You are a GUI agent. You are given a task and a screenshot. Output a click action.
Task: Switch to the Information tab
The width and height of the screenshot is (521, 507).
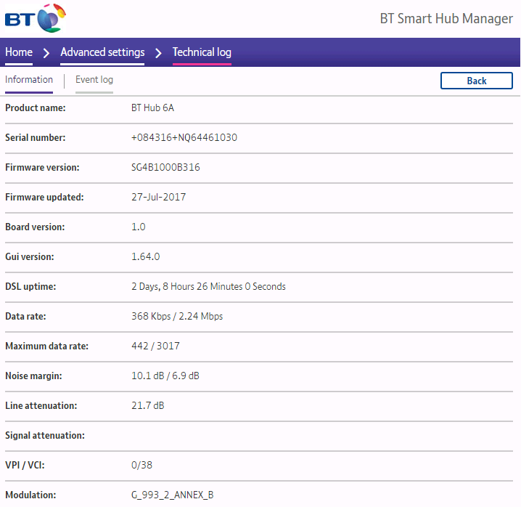pyautogui.click(x=29, y=80)
